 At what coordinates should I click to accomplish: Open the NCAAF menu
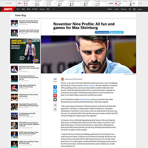(x=35, y=9)
